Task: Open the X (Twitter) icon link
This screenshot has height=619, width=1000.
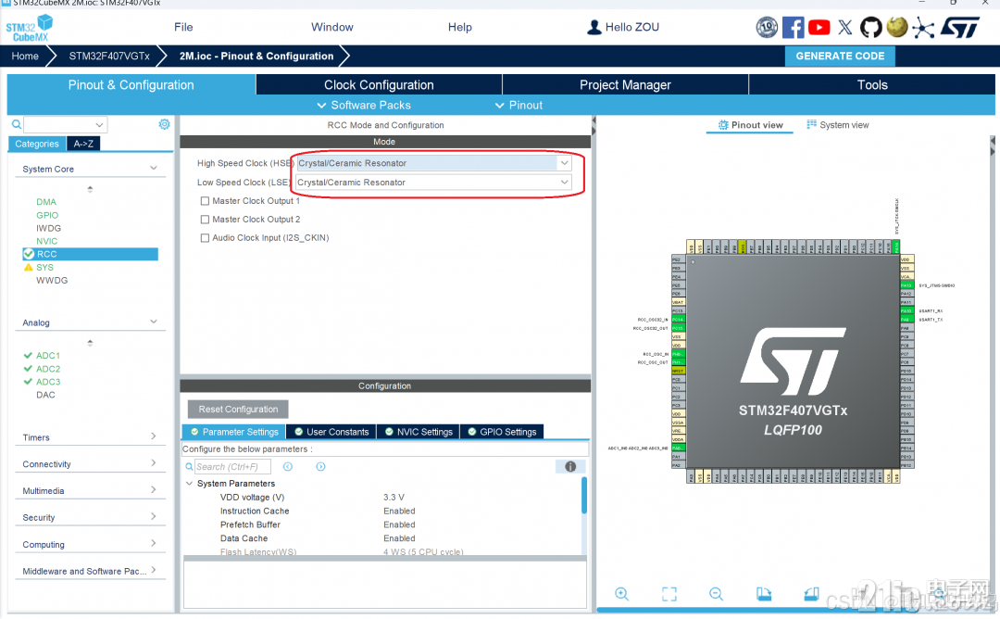Action: tap(845, 28)
